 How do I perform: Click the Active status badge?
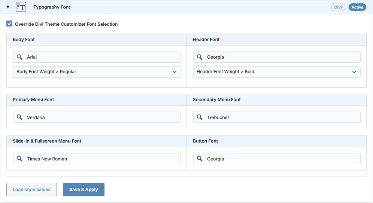357,7
